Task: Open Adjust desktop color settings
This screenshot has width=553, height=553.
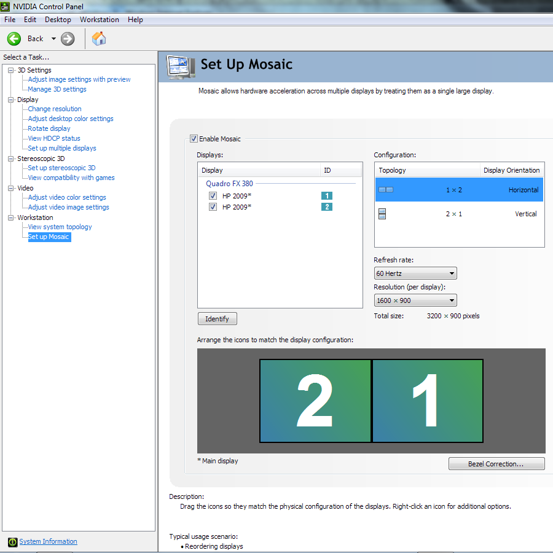Action: click(x=71, y=119)
